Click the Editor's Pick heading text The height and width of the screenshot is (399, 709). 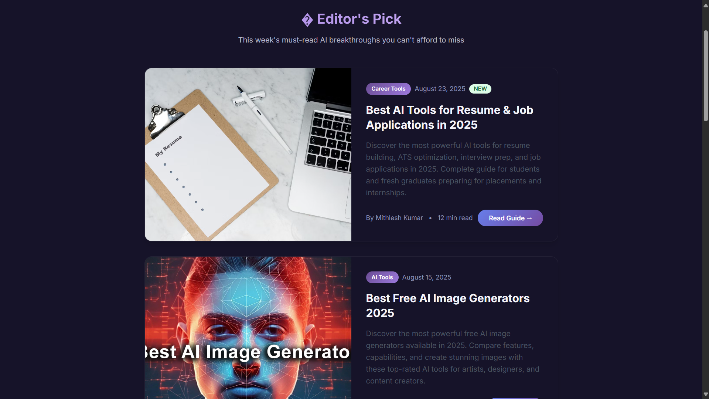coord(359,19)
